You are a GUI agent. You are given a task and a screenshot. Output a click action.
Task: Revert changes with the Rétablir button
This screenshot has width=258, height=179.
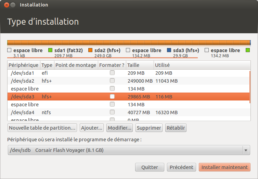pos(176,128)
